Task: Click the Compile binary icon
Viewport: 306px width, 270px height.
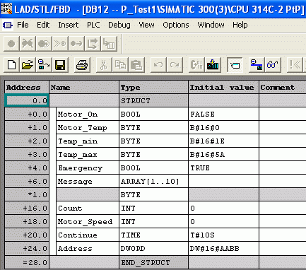Action: (x=196, y=64)
